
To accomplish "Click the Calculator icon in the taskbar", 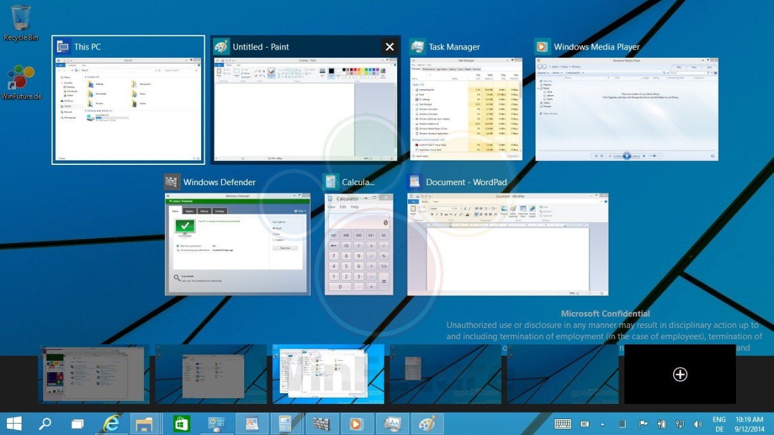I will coord(285,424).
